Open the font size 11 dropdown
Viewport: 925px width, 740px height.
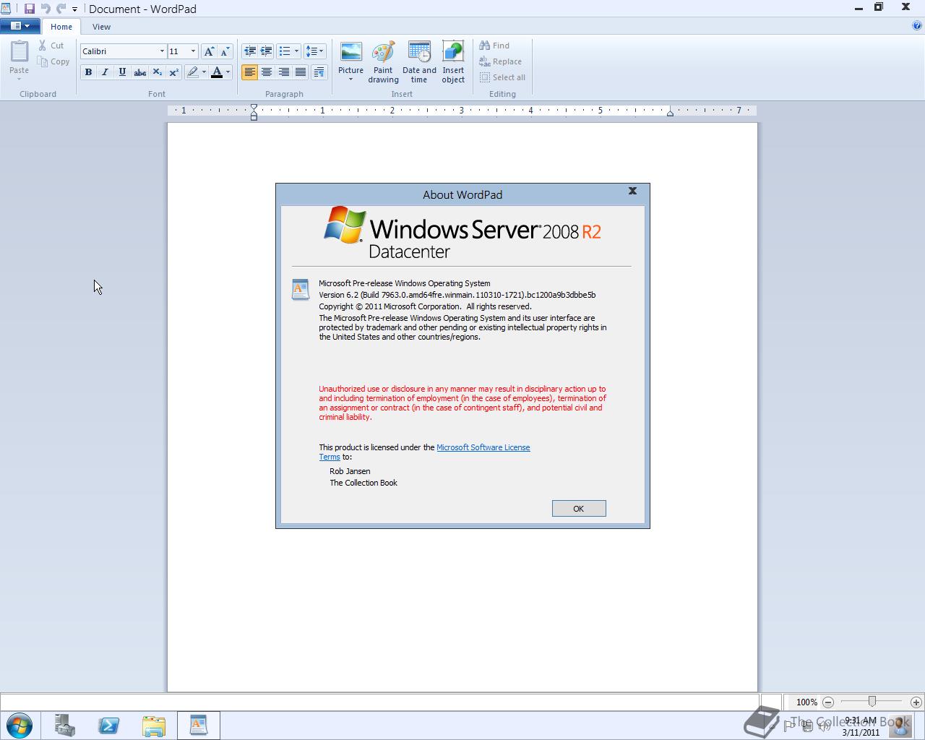click(x=193, y=51)
